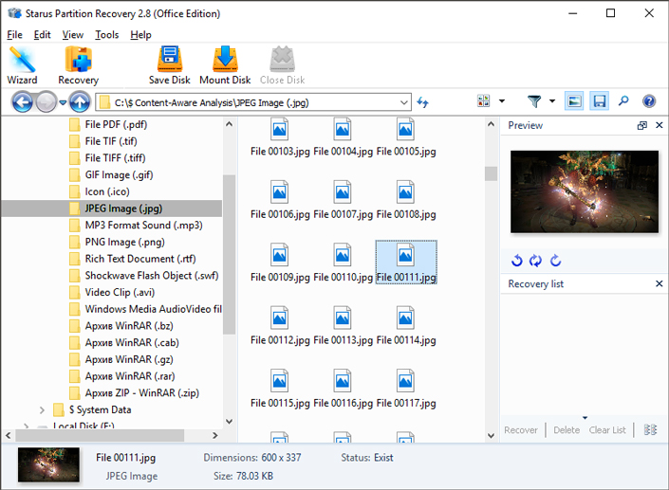Image resolution: width=669 pixels, height=490 pixels.
Task: Close the Recovery list panel
Action: click(660, 283)
